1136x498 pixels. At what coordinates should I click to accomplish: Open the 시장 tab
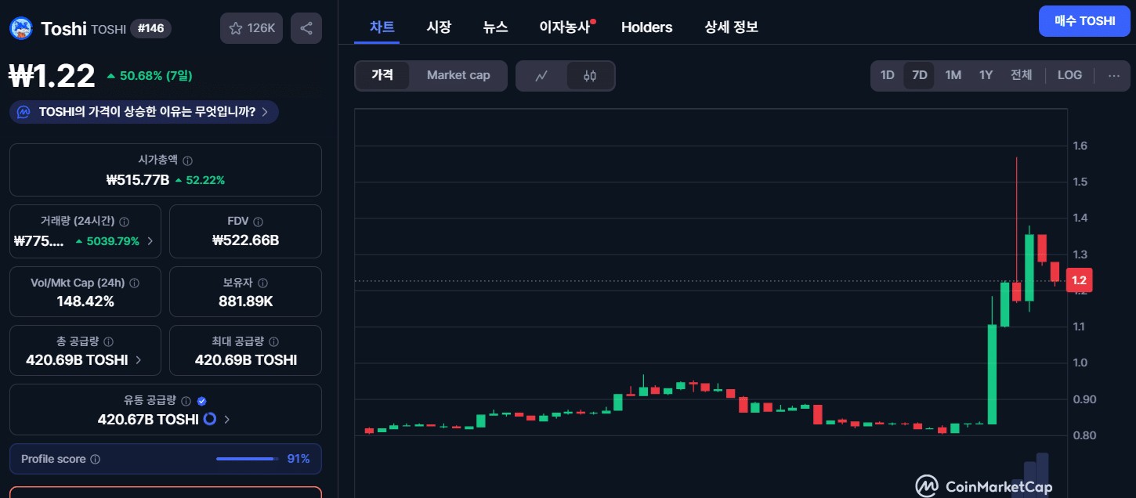439,27
